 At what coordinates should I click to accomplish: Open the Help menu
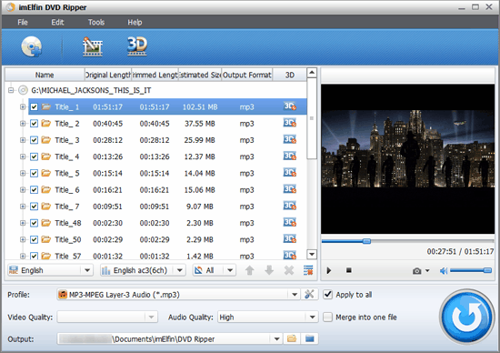point(135,23)
